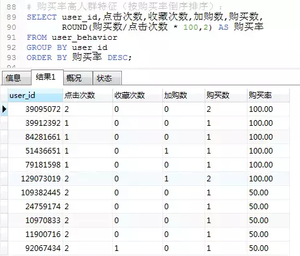The height and width of the screenshot is (256, 300).
Task: Click 点击次数 value in row 39912392
Action: pos(88,123)
